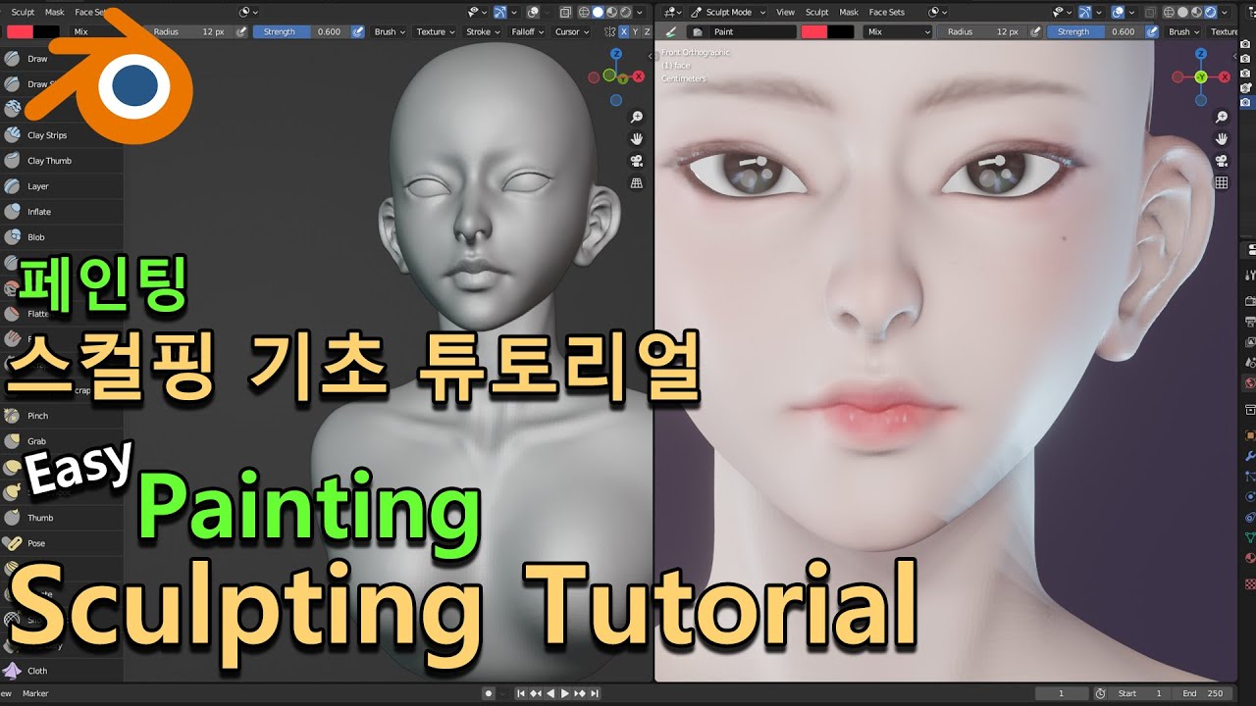Open Modifiers properties tab (wrench icon)

[1249, 456]
